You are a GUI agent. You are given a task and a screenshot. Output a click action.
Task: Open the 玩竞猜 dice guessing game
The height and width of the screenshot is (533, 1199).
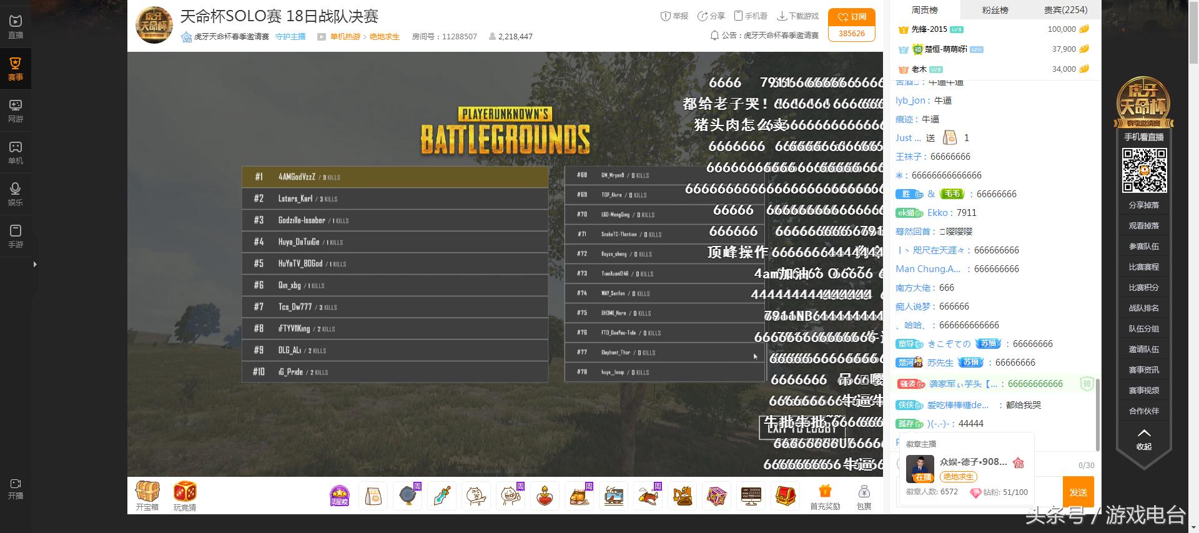185,496
